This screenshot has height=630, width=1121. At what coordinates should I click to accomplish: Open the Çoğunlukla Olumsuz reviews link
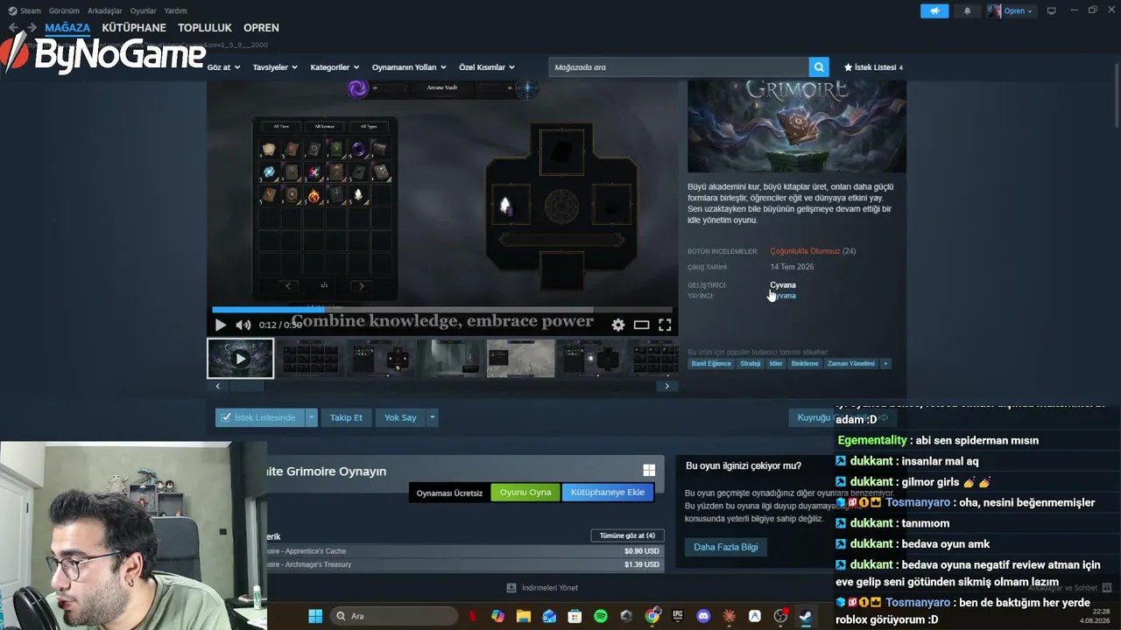point(805,251)
